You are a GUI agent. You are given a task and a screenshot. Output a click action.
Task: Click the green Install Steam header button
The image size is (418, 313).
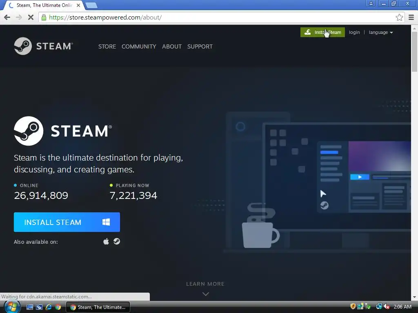(x=322, y=32)
